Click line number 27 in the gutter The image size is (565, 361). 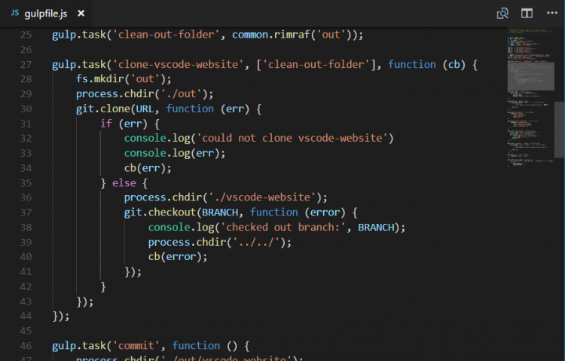click(x=26, y=65)
